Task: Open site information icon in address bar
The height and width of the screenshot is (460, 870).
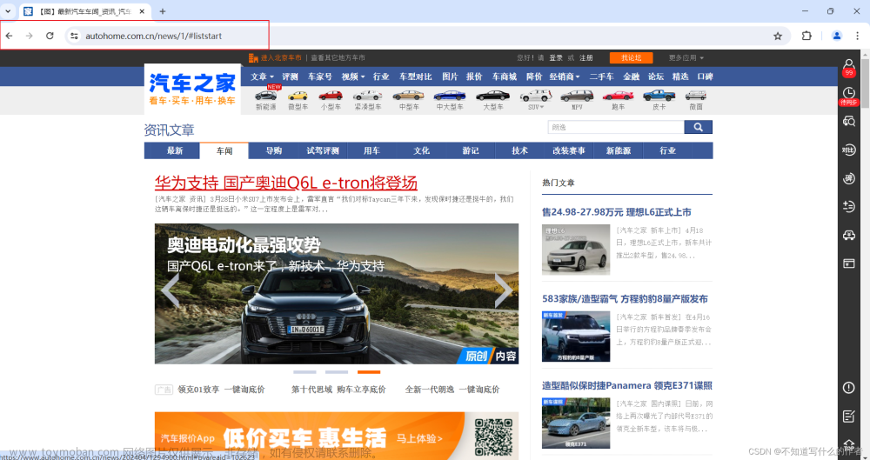Action: click(74, 36)
